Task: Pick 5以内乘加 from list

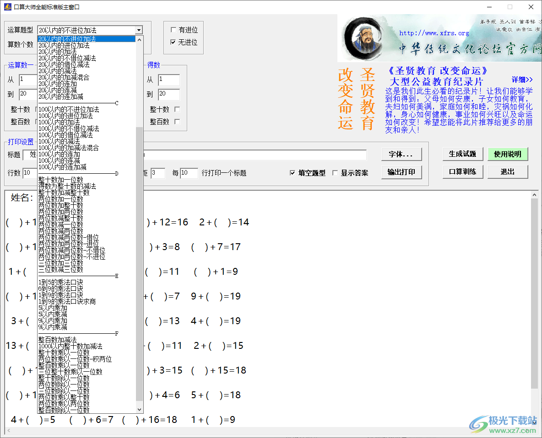Action: 87,308
